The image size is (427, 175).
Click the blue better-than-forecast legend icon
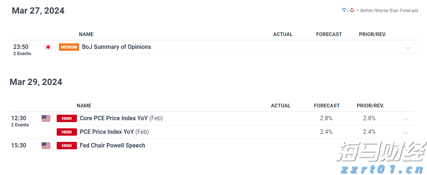(344, 10)
